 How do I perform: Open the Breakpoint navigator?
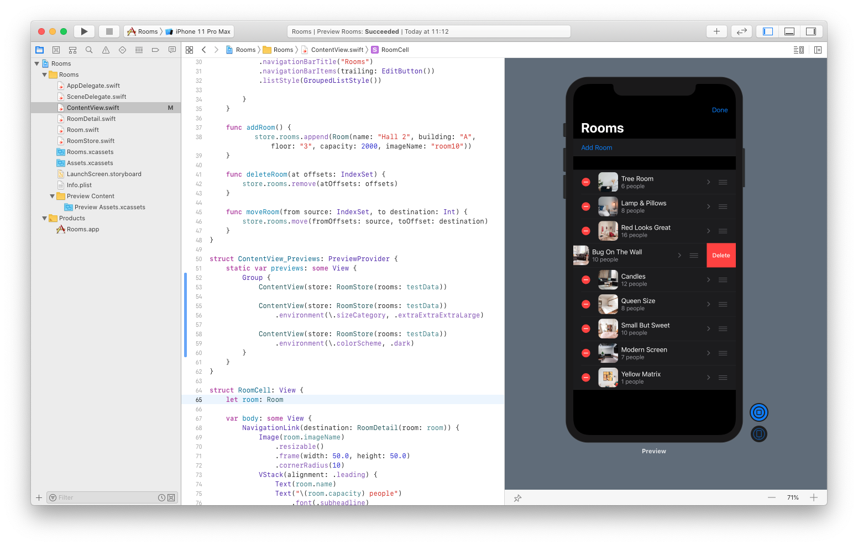[155, 49]
